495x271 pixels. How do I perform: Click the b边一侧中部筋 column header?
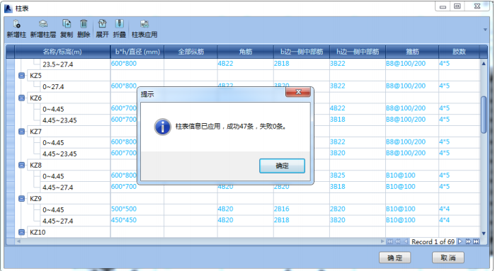[302, 52]
